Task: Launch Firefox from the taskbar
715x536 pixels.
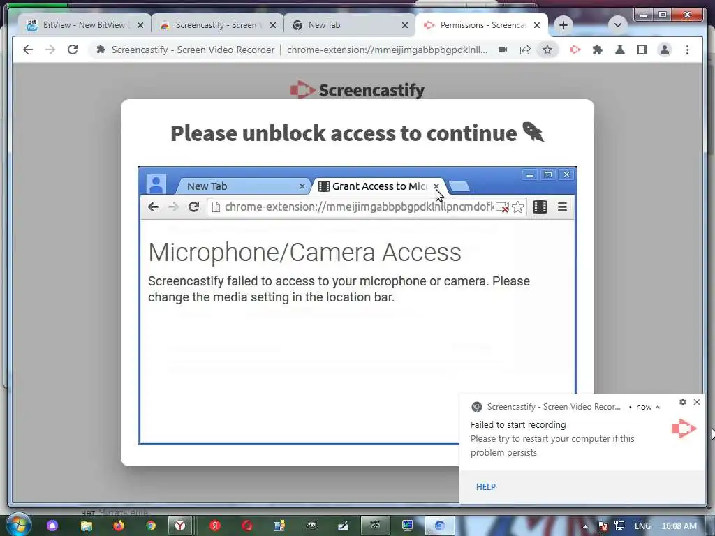Action: (x=118, y=526)
